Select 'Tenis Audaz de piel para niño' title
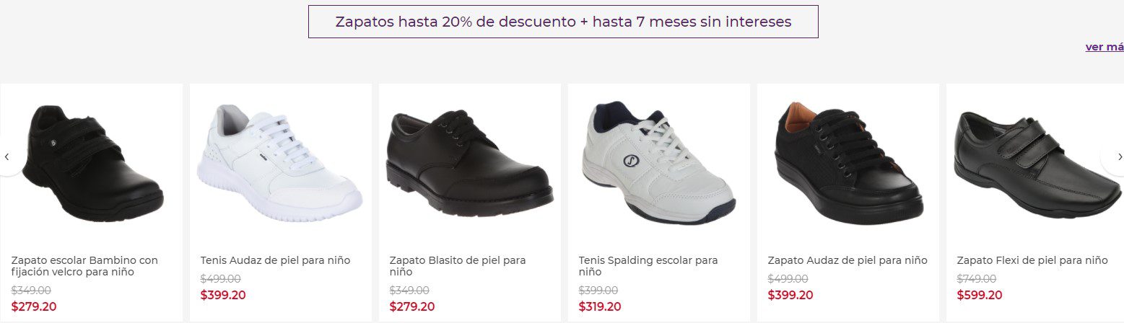 275,260
